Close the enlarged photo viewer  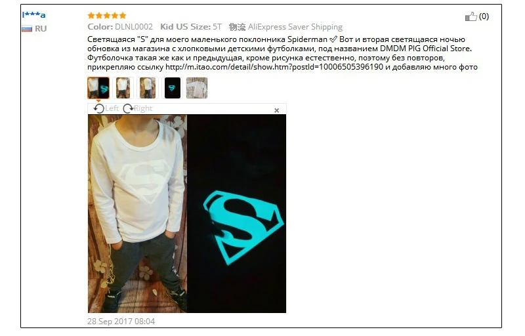[276, 110]
